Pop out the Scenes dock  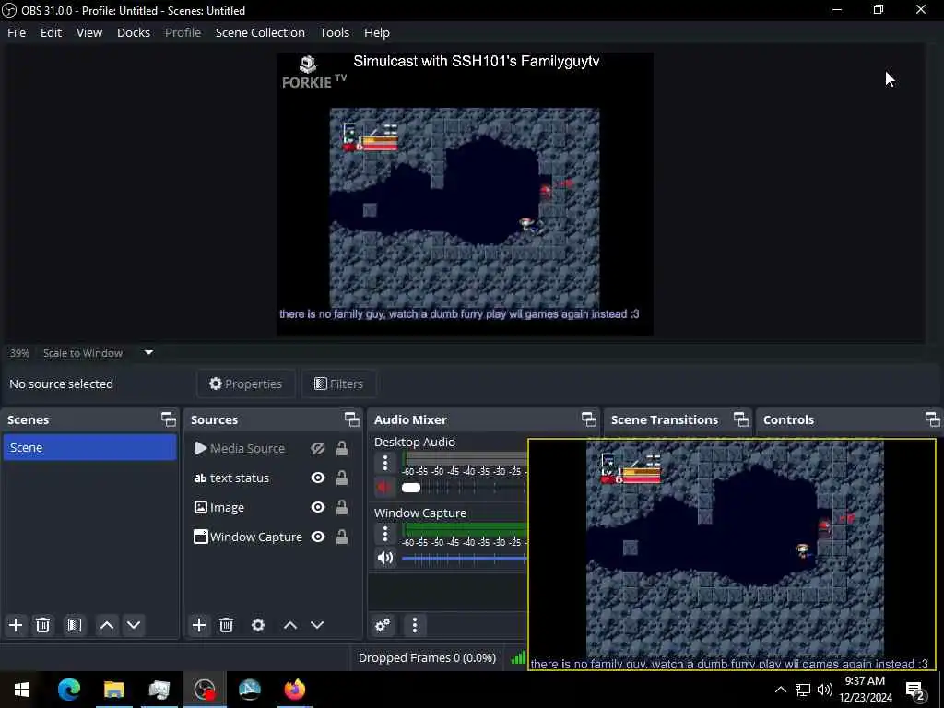pyautogui.click(x=169, y=419)
